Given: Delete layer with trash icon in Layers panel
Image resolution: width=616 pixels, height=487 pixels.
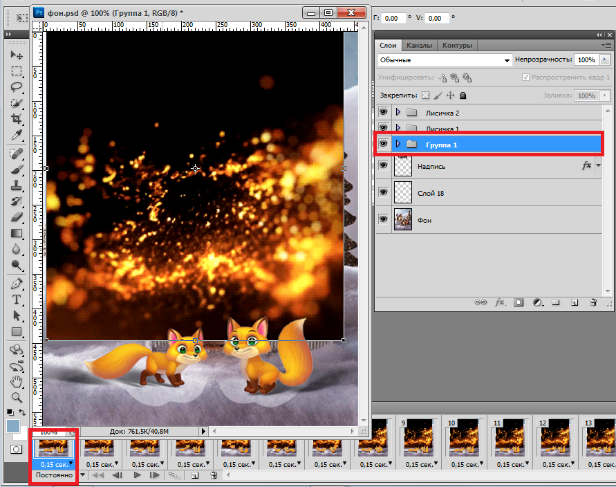Looking at the screenshot, I should point(593,302).
